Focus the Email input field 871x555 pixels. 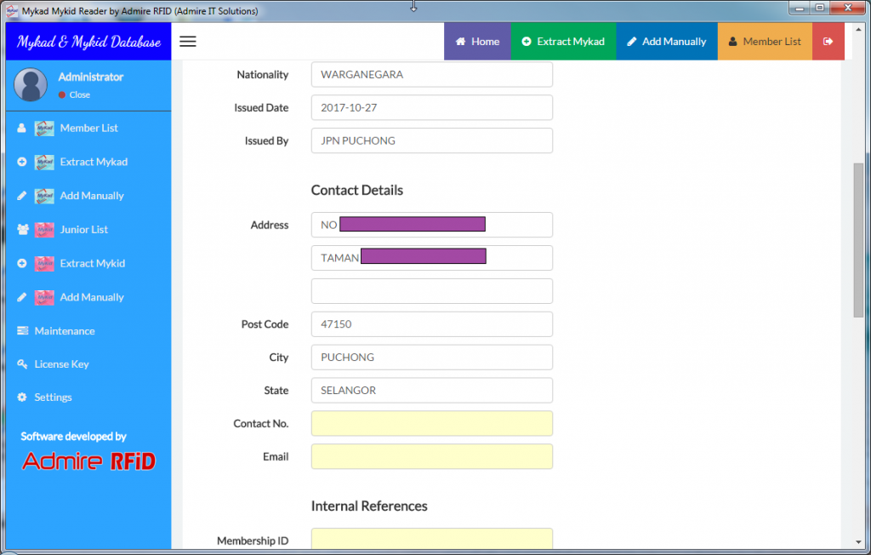coord(431,456)
